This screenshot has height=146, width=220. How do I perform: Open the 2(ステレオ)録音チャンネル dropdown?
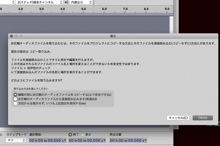click(x=40, y=2)
